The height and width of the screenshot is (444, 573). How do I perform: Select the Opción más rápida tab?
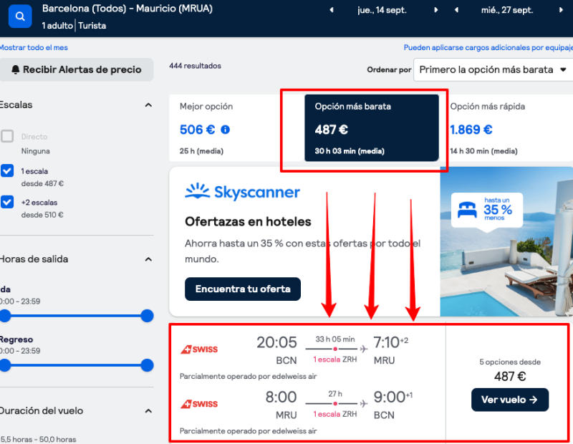[x=506, y=128]
